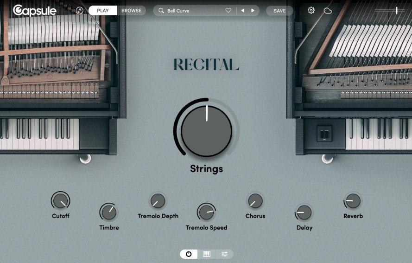
Task: Click the Cutoff knob
Action: 60,201
